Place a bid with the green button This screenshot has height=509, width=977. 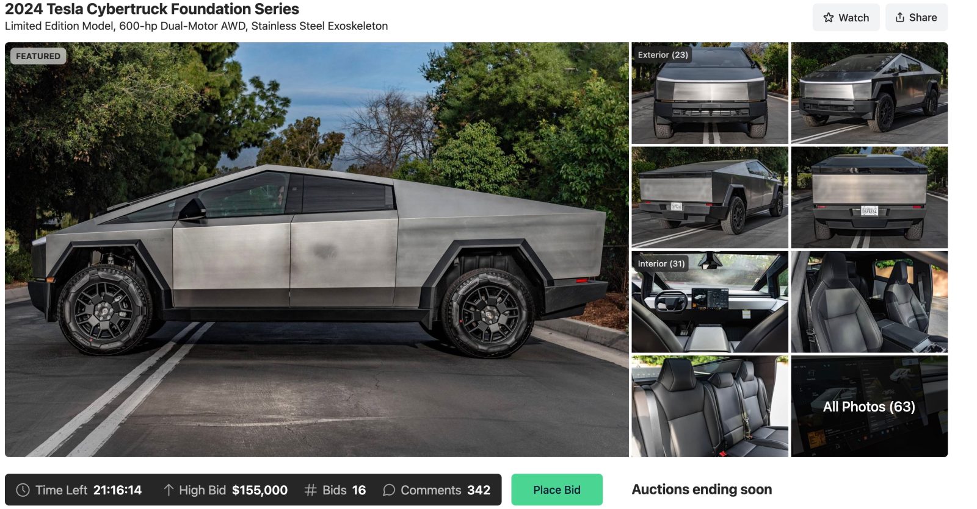(557, 489)
